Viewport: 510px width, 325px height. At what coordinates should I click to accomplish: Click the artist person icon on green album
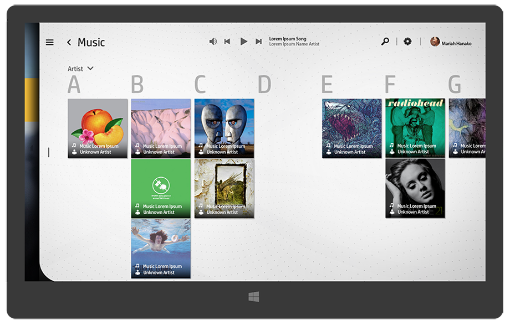137,212
